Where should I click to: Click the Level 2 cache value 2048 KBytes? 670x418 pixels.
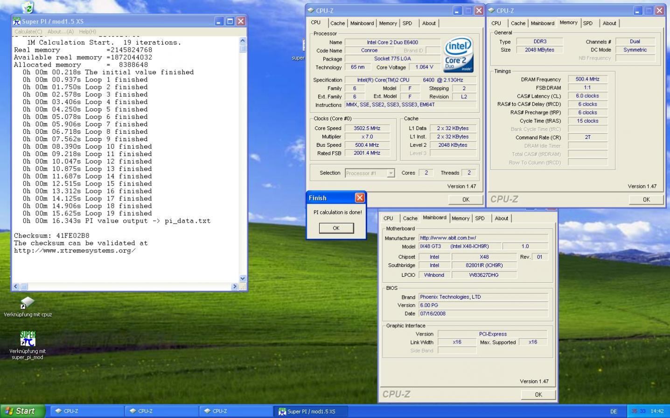pos(453,145)
